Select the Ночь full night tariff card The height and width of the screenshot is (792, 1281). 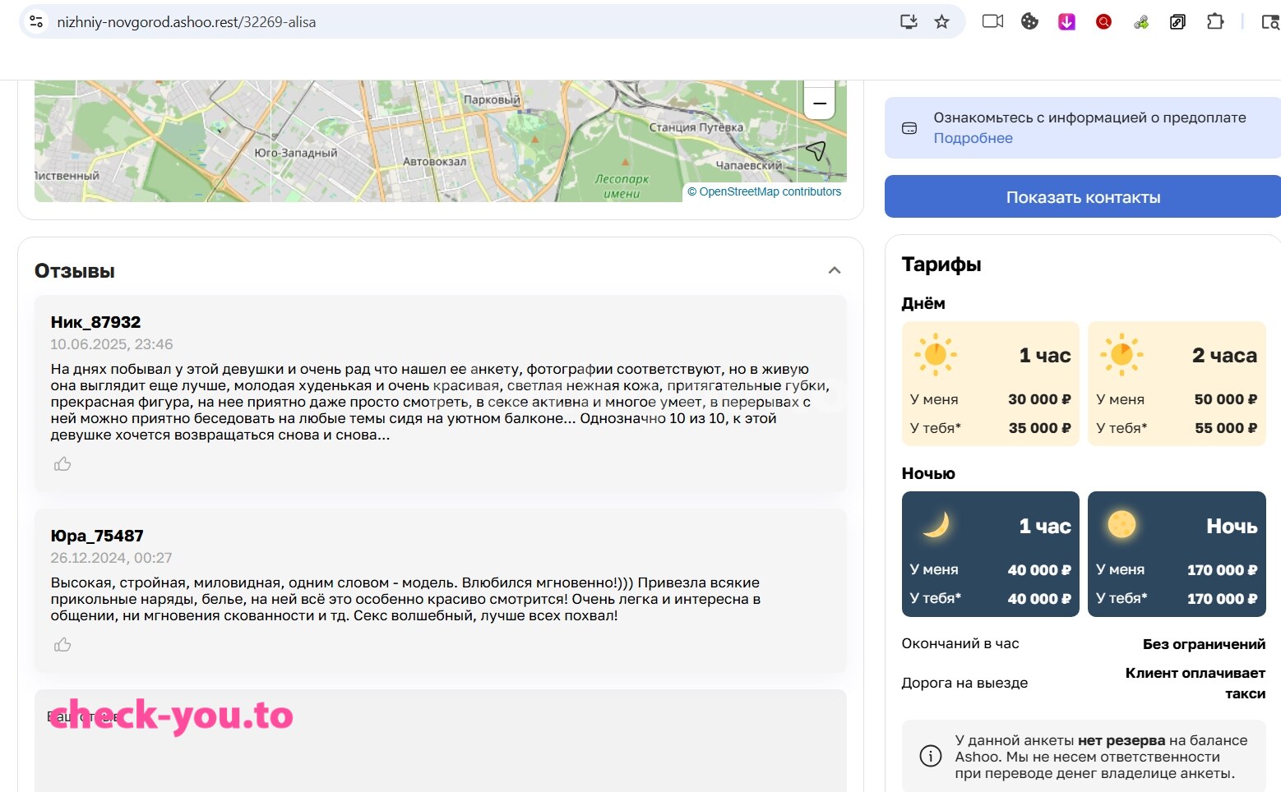point(1177,554)
